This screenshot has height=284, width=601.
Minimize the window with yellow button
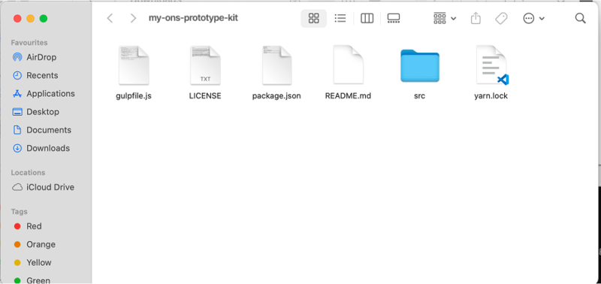click(x=30, y=18)
